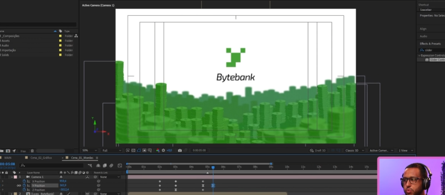Open the Full resolution dropdown
This screenshot has width=445, height=195.
(x=112, y=150)
